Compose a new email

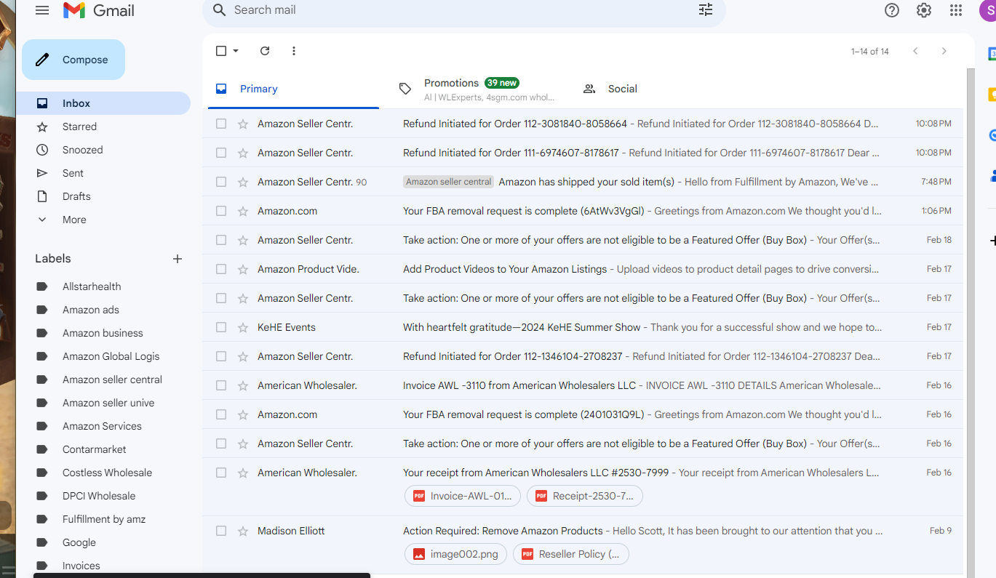tap(73, 60)
